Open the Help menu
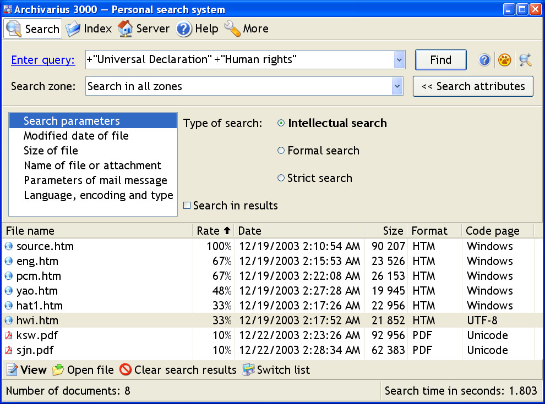This screenshot has width=545, height=404. tap(197, 29)
